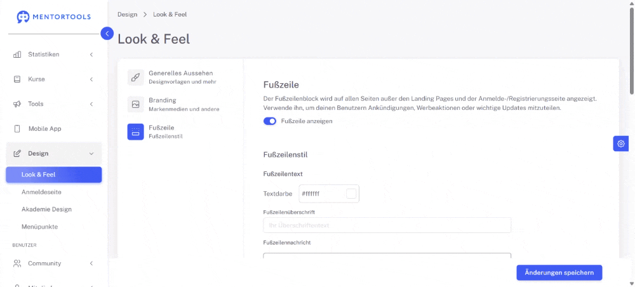Expand the Statistiken menu chevron

[91, 55]
